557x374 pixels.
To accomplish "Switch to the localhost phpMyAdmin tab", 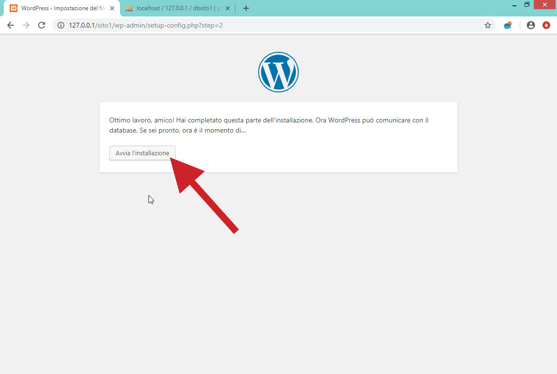I will 177,8.
